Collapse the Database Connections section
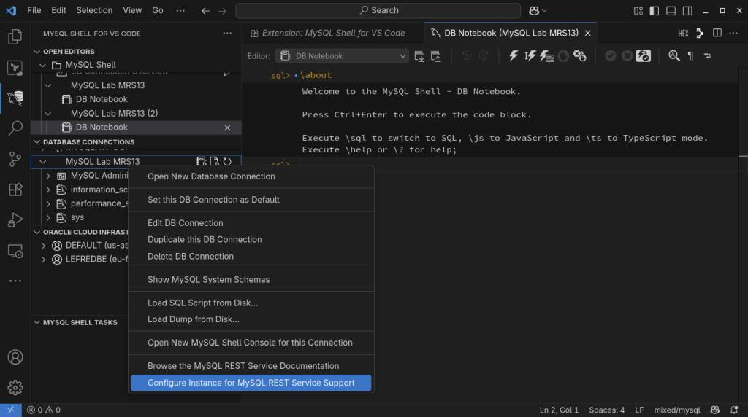The width and height of the screenshot is (748, 417). coord(37,142)
